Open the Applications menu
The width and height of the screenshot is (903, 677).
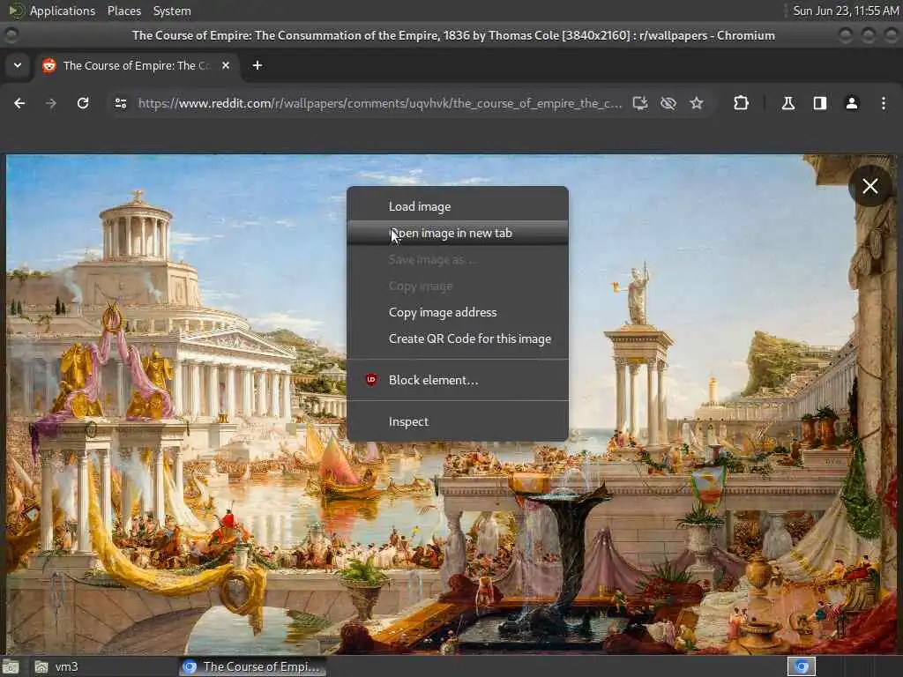pos(63,11)
